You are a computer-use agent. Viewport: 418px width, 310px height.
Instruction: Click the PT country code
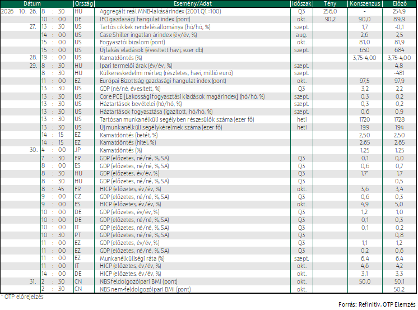[x=78, y=235]
